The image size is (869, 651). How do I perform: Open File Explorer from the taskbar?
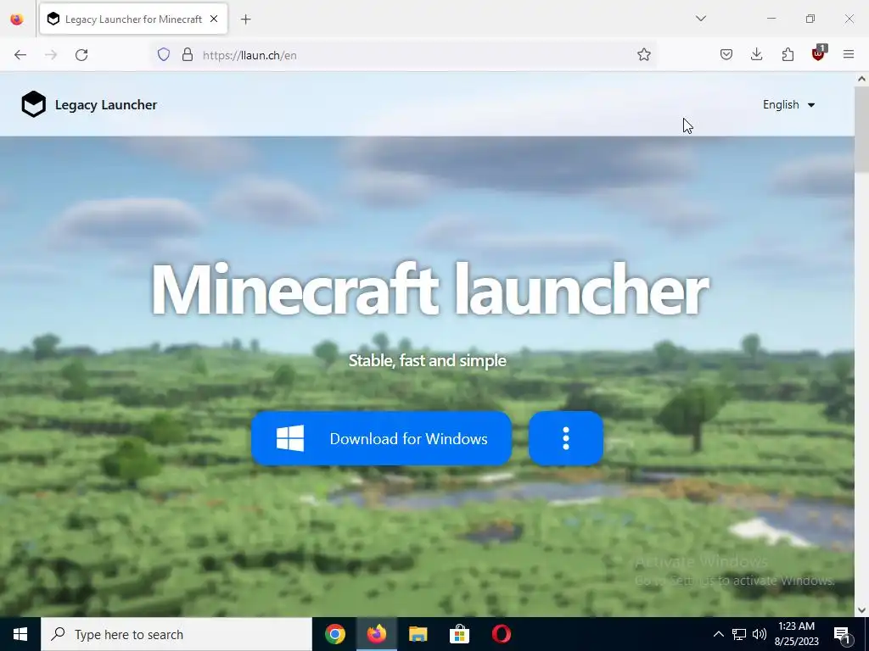[x=418, y=634]
